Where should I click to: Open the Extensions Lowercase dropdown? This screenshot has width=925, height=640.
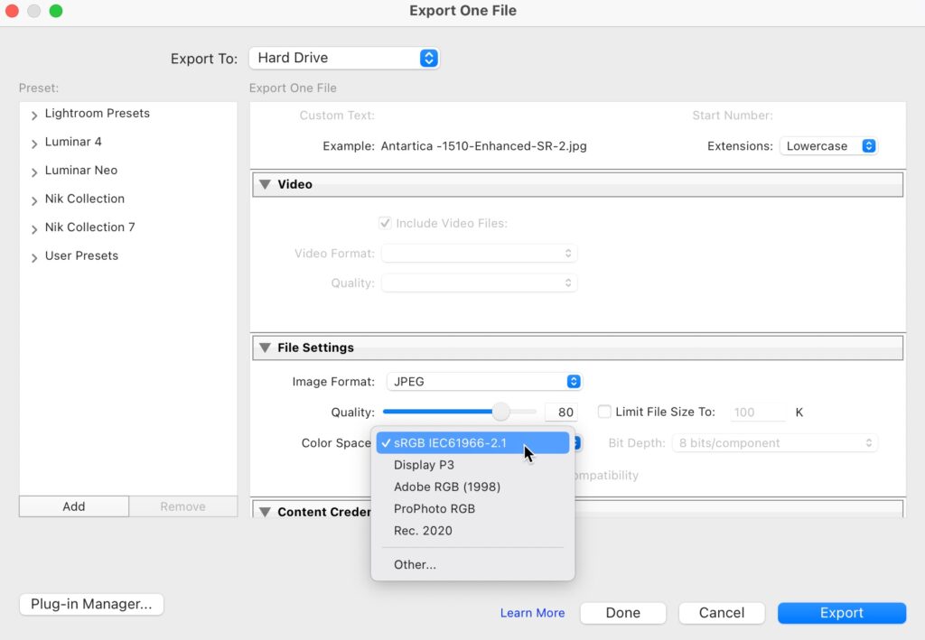[828, 146]
